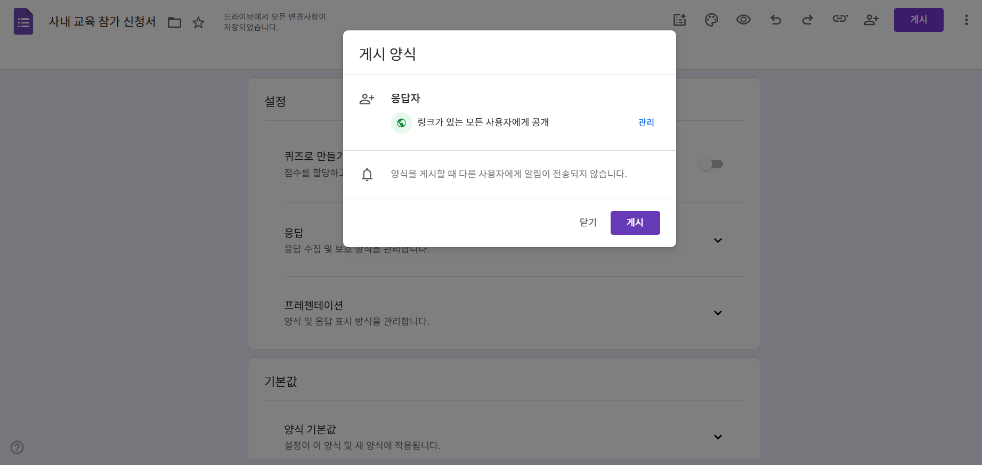Viewport: 982px width, 465px height.
Task: Expand the 프레젠테이션 settings section
Action: (718, 313)
